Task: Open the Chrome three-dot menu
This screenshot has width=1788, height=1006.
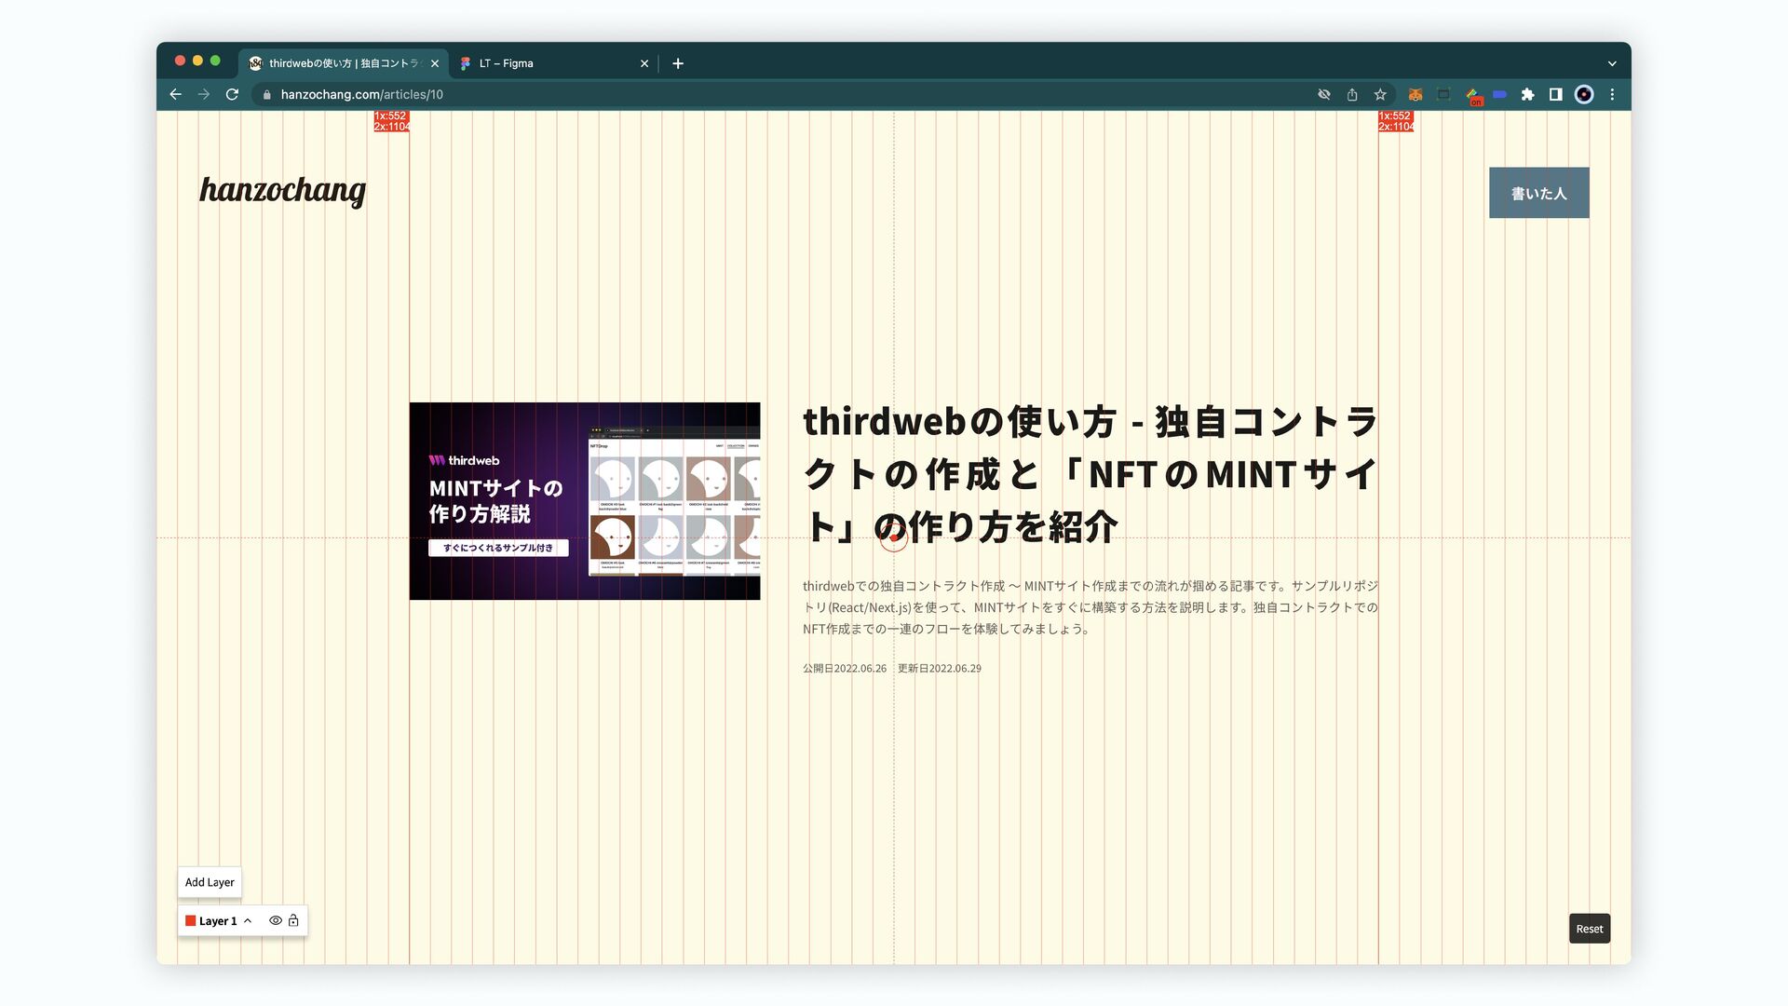Action: (1612, 94)
